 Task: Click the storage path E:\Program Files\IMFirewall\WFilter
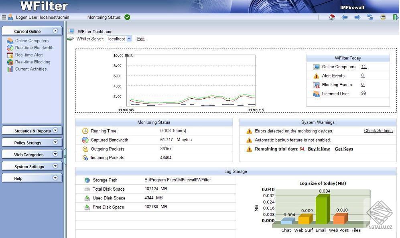(178, 180)
